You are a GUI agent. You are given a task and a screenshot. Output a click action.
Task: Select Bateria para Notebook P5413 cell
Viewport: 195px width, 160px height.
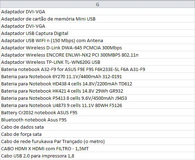click(98, 98)
